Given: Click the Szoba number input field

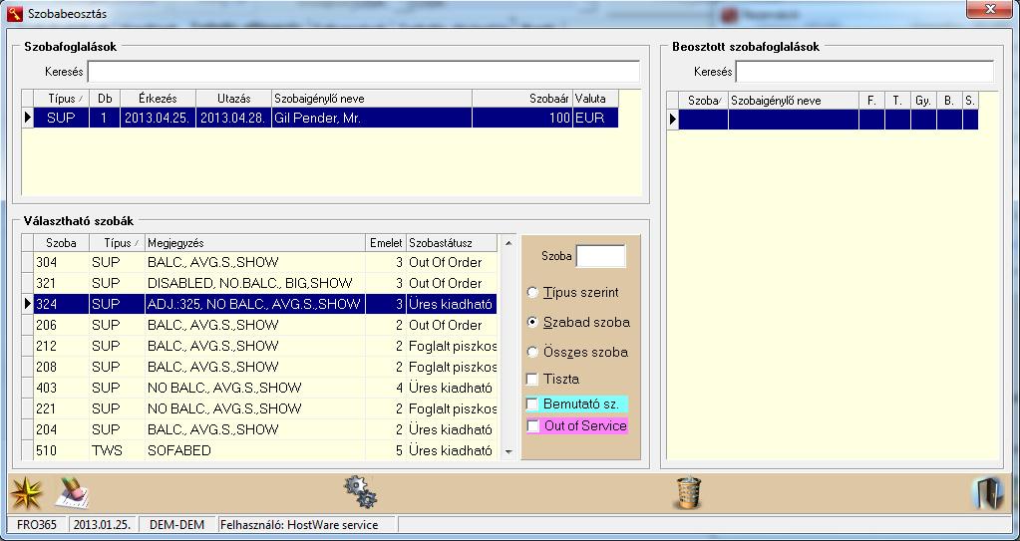Looking at the screenshot, I should tap(600, 256).
